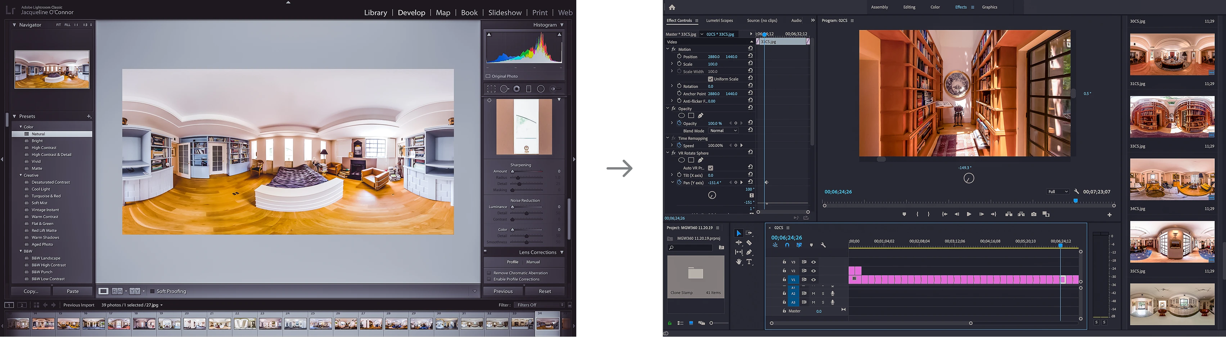Open the Slideshow module

505,13
